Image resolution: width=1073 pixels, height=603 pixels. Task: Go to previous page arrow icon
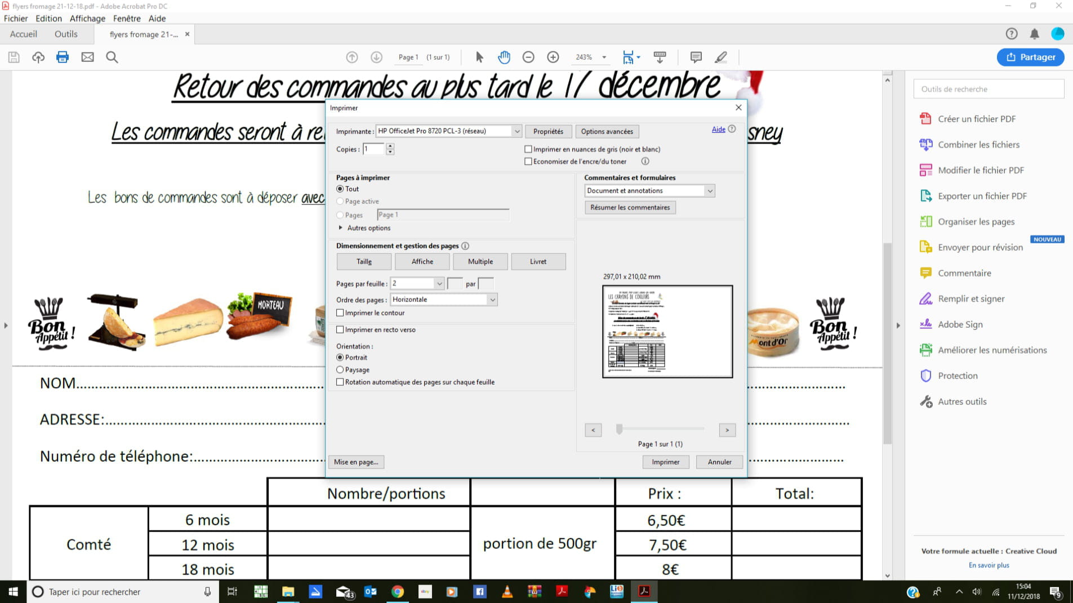tap(352, 57)
